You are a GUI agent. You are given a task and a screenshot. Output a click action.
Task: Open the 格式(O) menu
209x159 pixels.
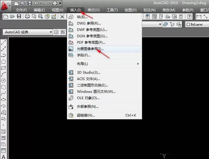click(x=94, y=10)
